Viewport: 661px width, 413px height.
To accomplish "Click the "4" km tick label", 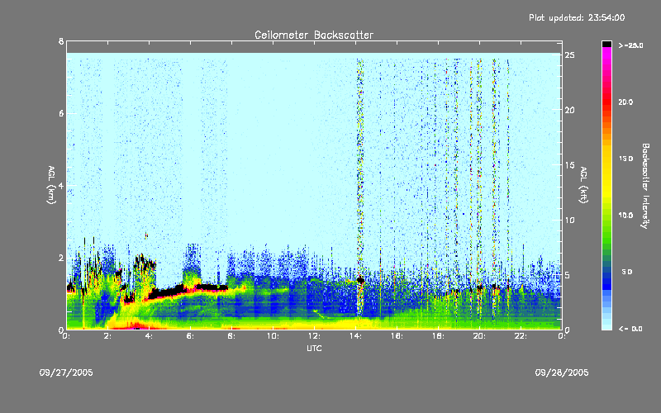I will pyautogui.click(x=61, y=185).
